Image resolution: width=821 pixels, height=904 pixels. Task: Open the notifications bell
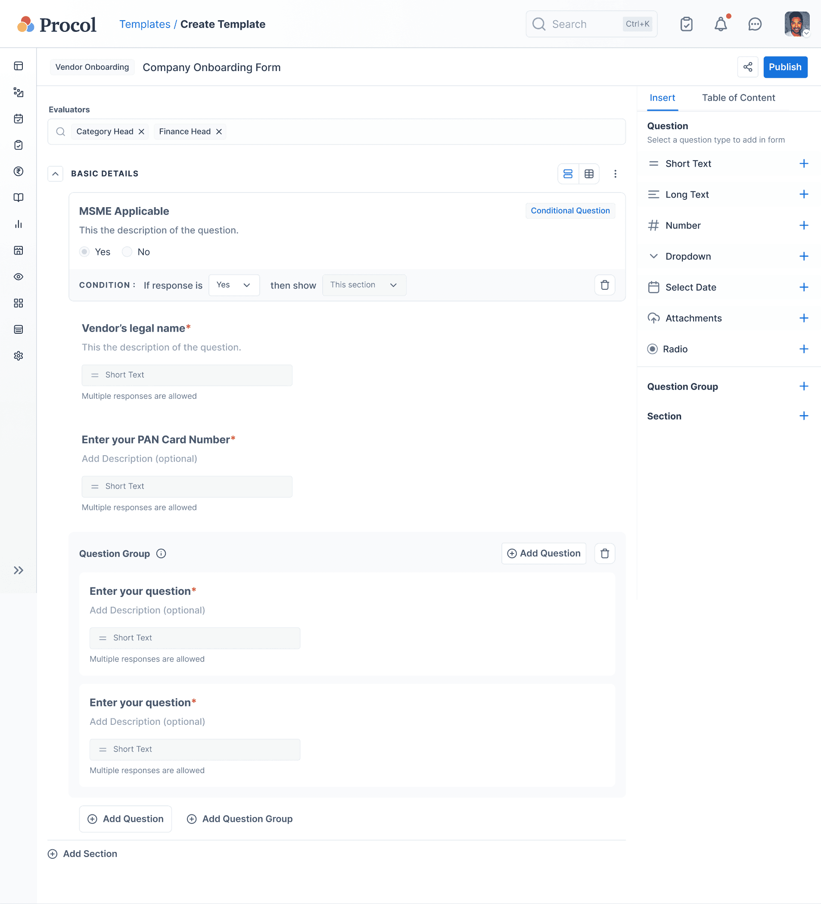click(721, 24)
